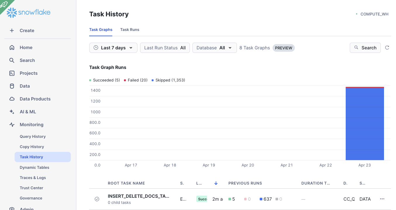Refresh the task history list
The height and width of the screenshot is (210, 396).
387,48
